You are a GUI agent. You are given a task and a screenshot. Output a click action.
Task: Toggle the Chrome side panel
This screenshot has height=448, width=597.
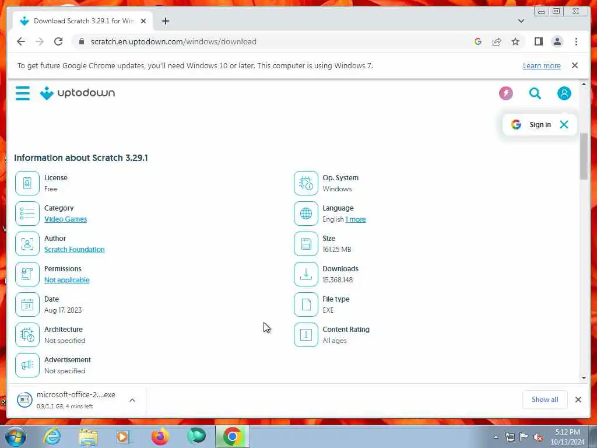tap(538, 41)
